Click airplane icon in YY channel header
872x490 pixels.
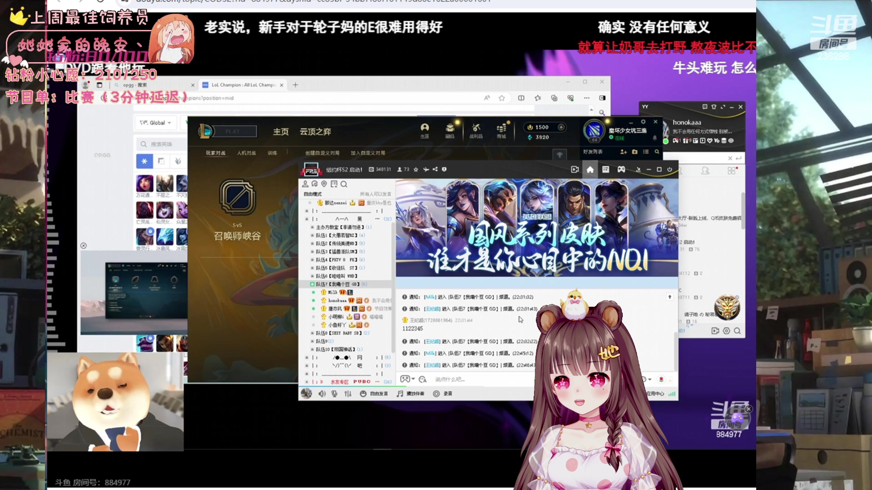[426, 169]
